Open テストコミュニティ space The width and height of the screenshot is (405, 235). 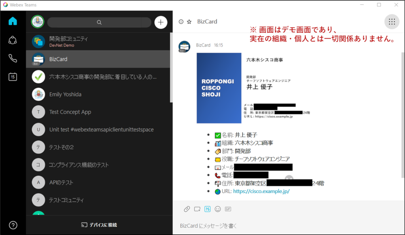tap(98, 200)
